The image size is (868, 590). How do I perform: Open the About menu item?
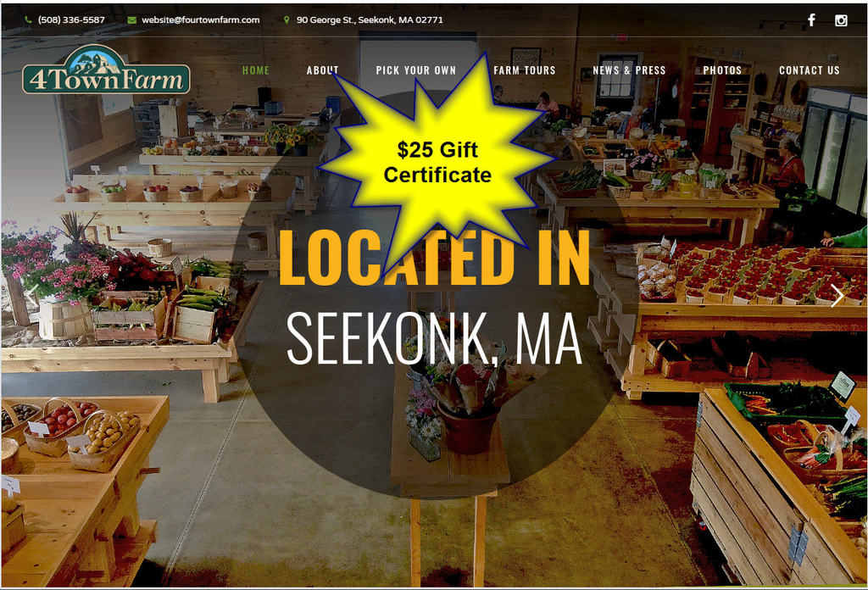coord(323,70)
